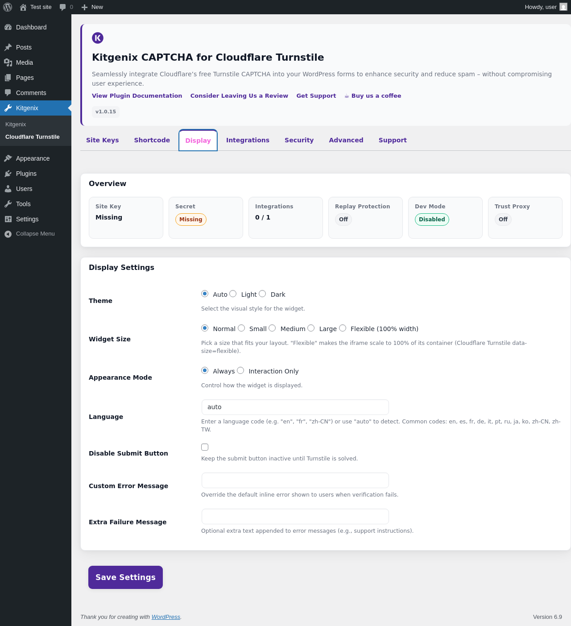Click the Integrations 0 / 1 value

(263, 217)
